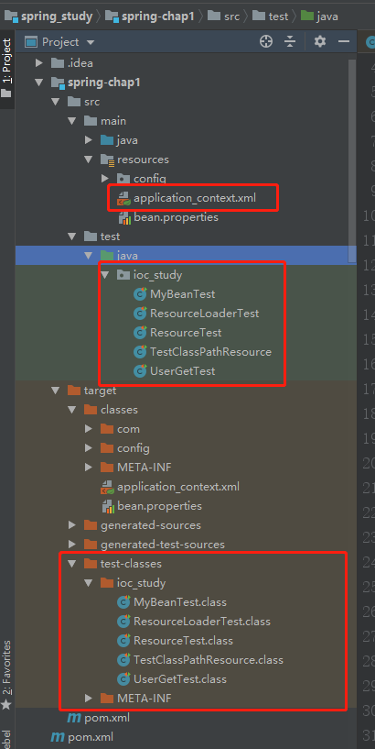Click the bean.properties file icon under resources

click(123, 217)
